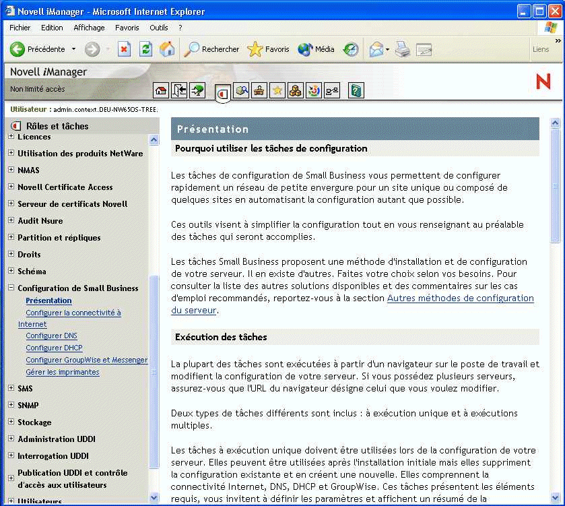565x506 pixels.
Task: Click the roles list scroll up arrow
Action: pyautogui.click(x=154, y=139)
